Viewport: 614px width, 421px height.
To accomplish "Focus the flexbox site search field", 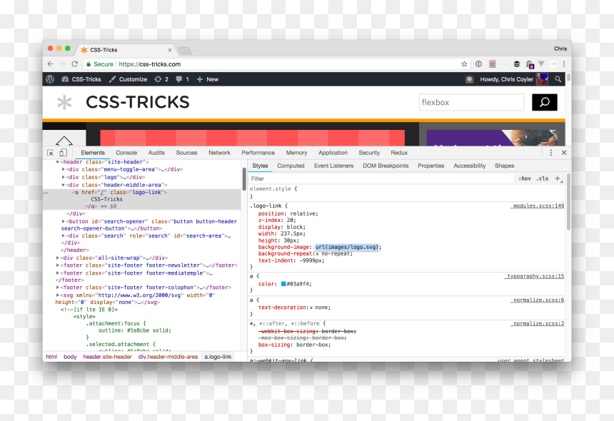I will pos(471,103).
